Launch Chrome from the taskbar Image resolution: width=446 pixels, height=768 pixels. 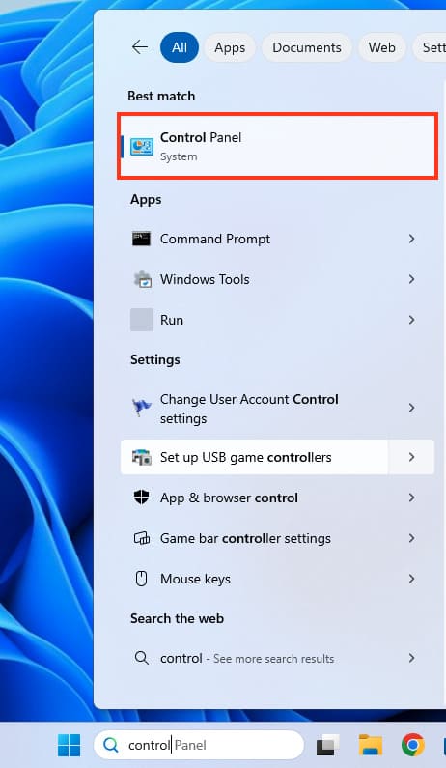413,745
